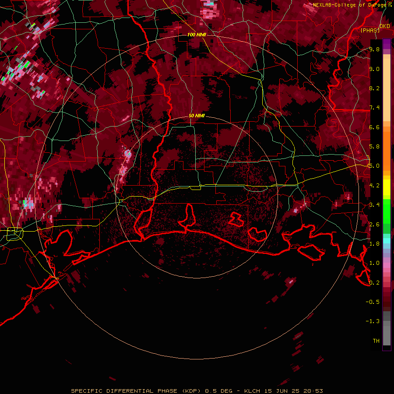Click the 6.6 value on the scale

(374, 127)
